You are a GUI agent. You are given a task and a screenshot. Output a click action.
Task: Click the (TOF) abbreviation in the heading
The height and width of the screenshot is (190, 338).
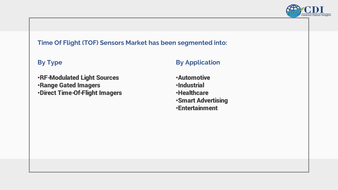(90, 43)
